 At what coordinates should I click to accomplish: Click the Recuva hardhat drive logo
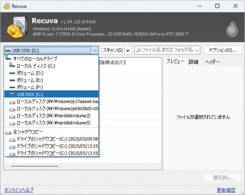coord(17,27)
